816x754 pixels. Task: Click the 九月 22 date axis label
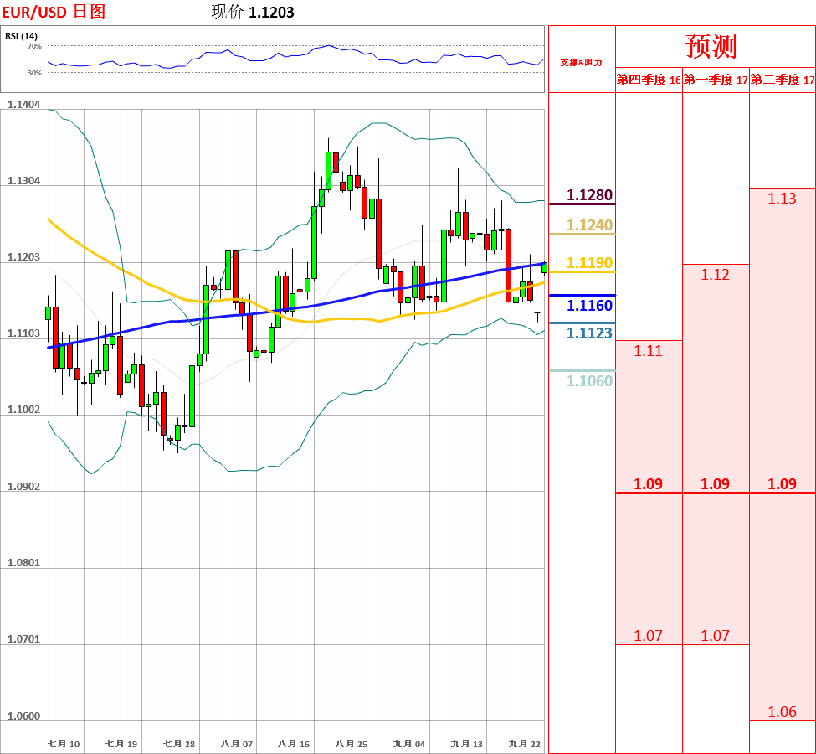tap(525, 743)
